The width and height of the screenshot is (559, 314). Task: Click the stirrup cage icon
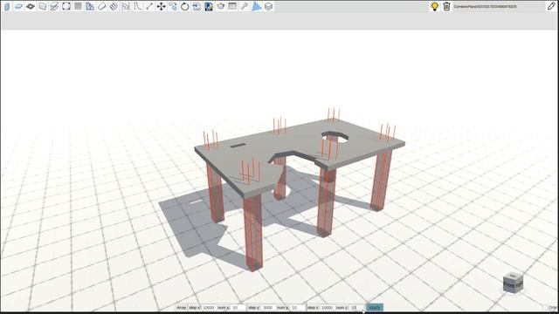(126, 6)
